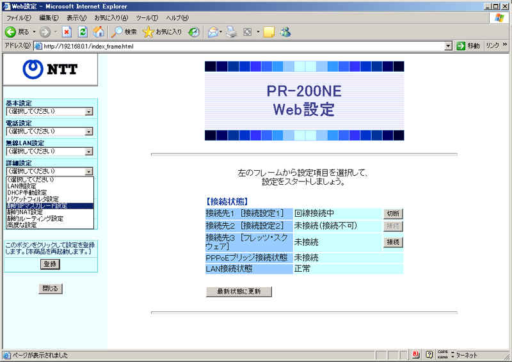This screenshot has height=362, width=512.
Task: Click the 閉じる button
Action: click(x=51, y=288)
